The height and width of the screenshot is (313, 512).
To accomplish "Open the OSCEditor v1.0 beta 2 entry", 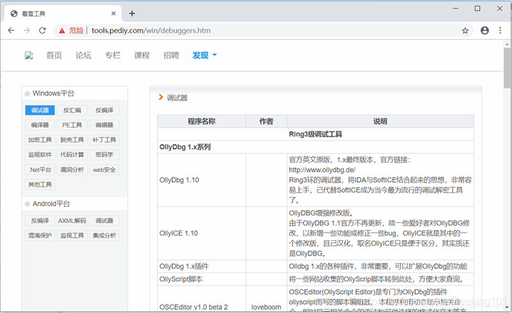I will click(194, 307).
